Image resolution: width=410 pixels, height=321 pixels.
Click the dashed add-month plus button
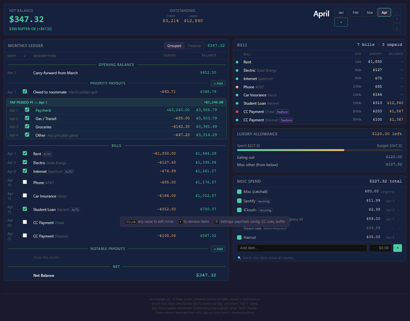click(341, 22)
